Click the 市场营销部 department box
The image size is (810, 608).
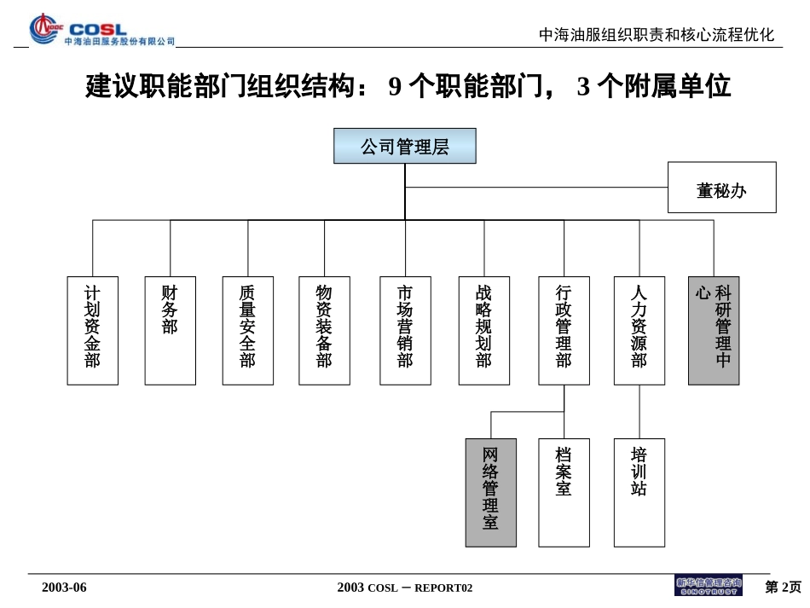tap(405, 331)
